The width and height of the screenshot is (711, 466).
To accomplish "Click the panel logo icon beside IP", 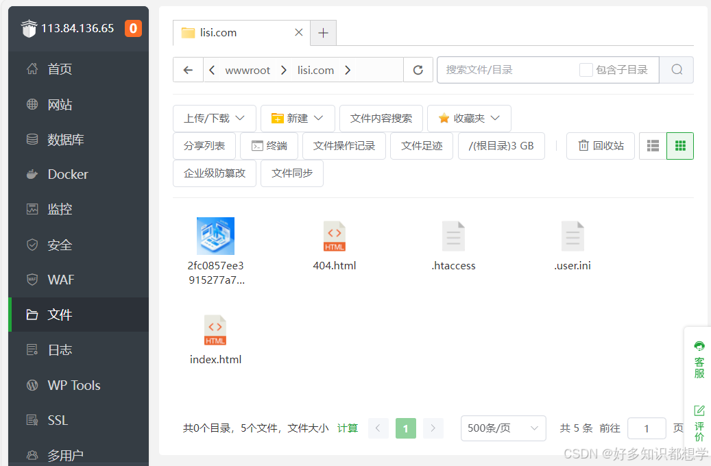I will (x=29, y=29).
